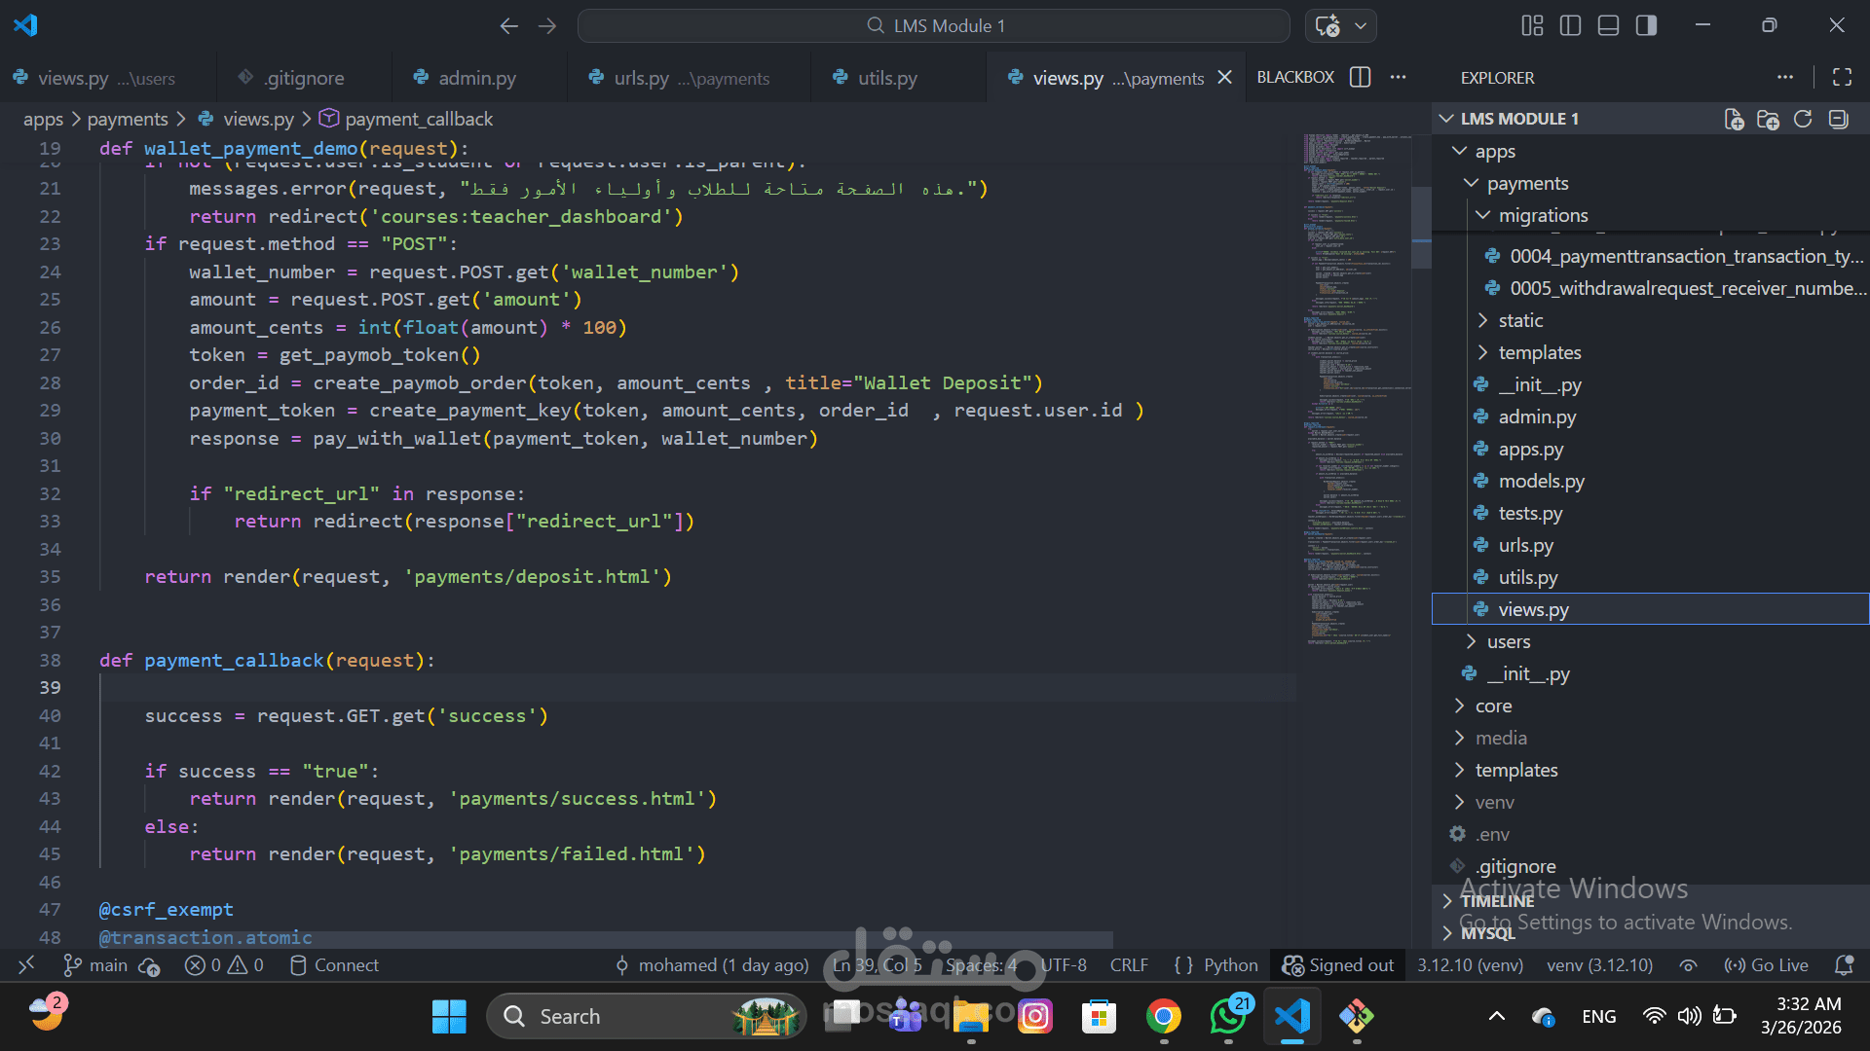Click the LMS Module 1 search box

coord(934,26)
